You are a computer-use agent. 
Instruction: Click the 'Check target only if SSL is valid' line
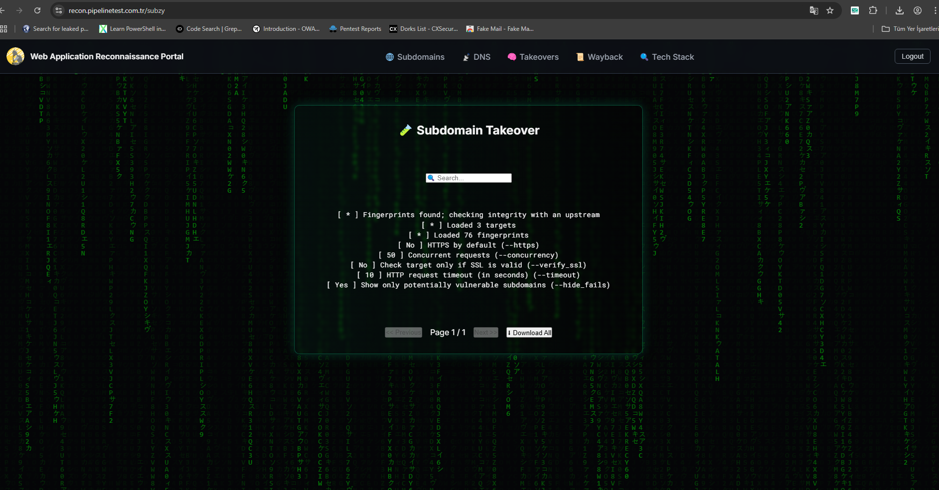[469, 265]
